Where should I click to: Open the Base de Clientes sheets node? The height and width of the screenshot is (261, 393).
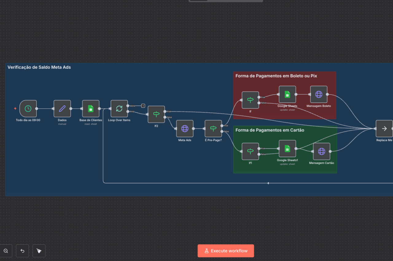pos(91,108)
